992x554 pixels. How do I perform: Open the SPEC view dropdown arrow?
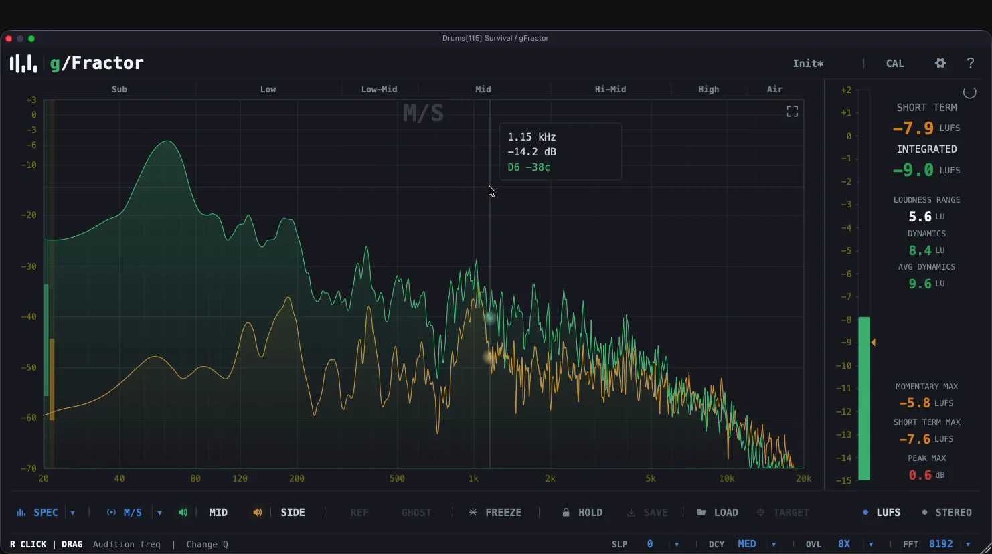click(x=72, y=513)
